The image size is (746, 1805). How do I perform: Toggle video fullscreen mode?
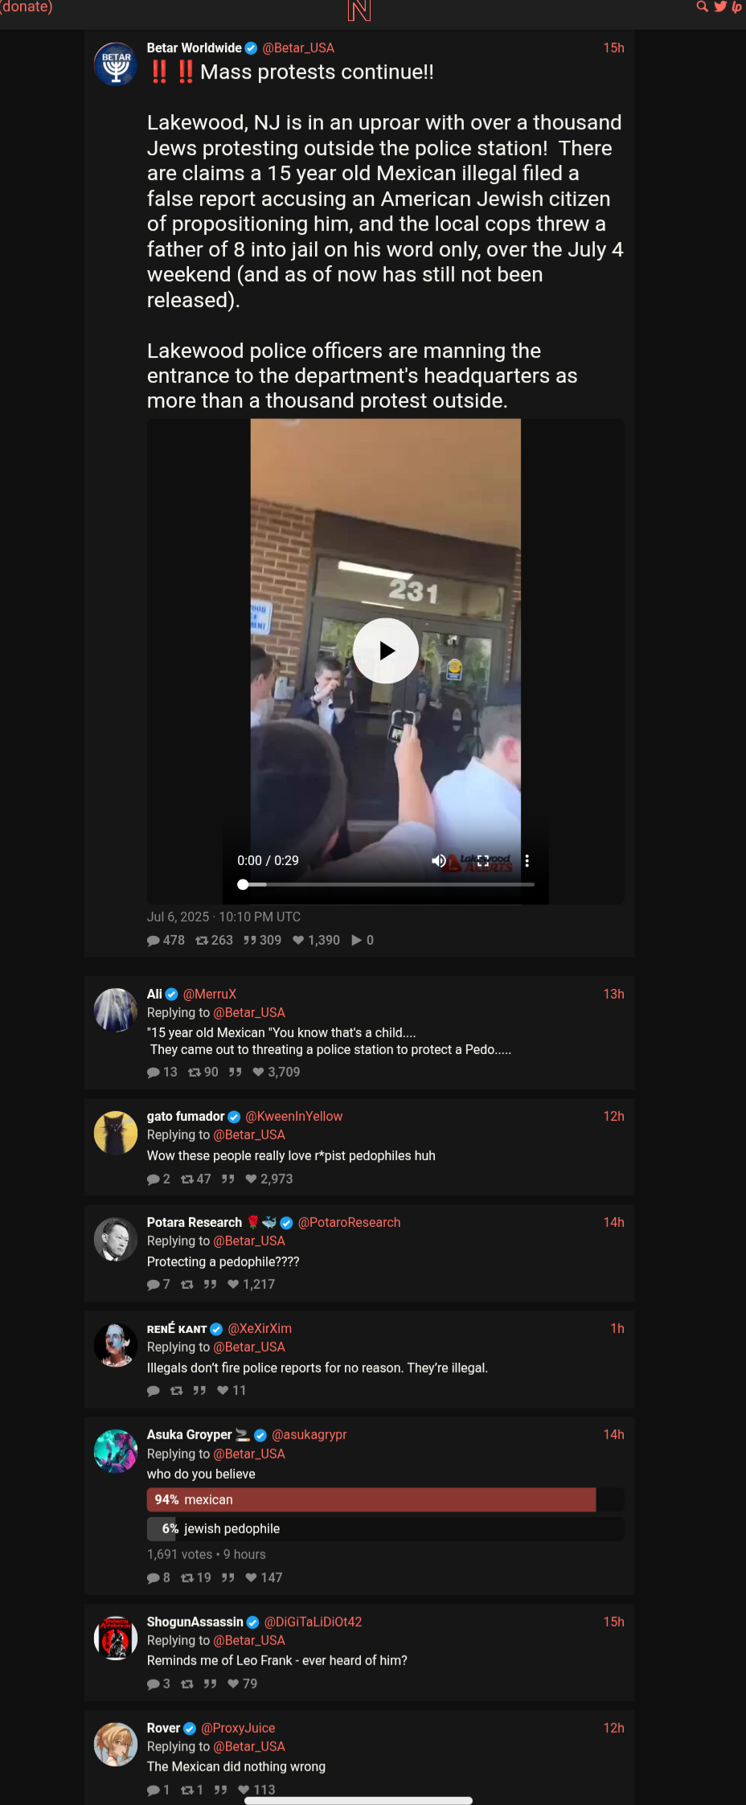(x=483, y=860)
